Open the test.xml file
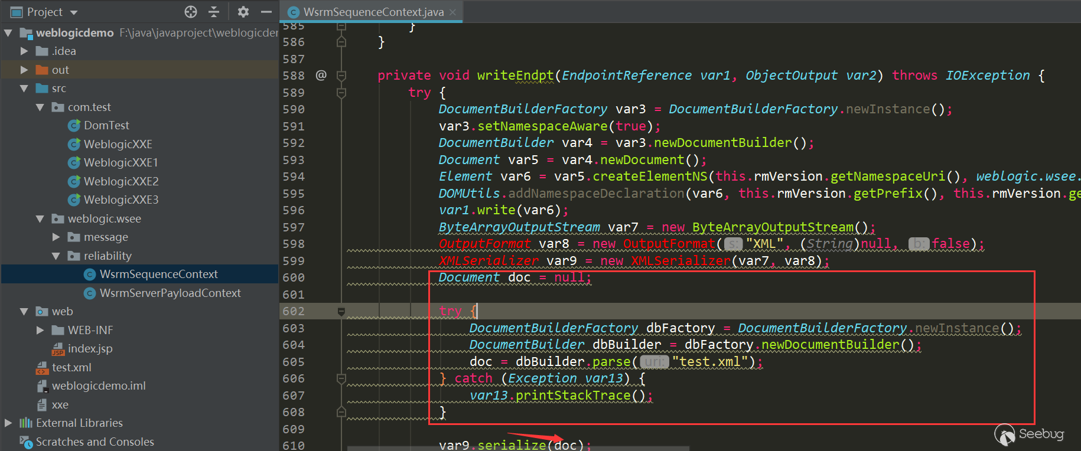The image size is (1081, 451). tap(71, 367)
